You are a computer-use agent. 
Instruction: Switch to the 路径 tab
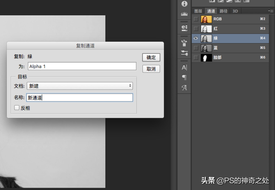coord(223,11)
